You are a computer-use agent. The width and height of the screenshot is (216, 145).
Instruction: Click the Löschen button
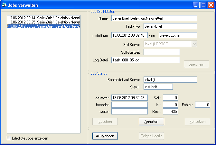coord(105,122)
